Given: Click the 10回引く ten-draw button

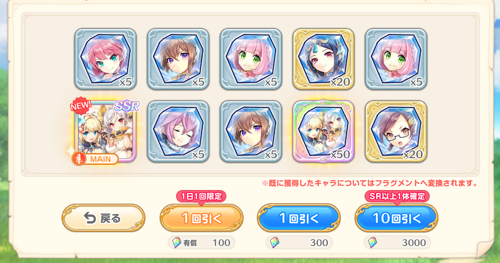Looking at the screenshot, I should pos(396,218).
